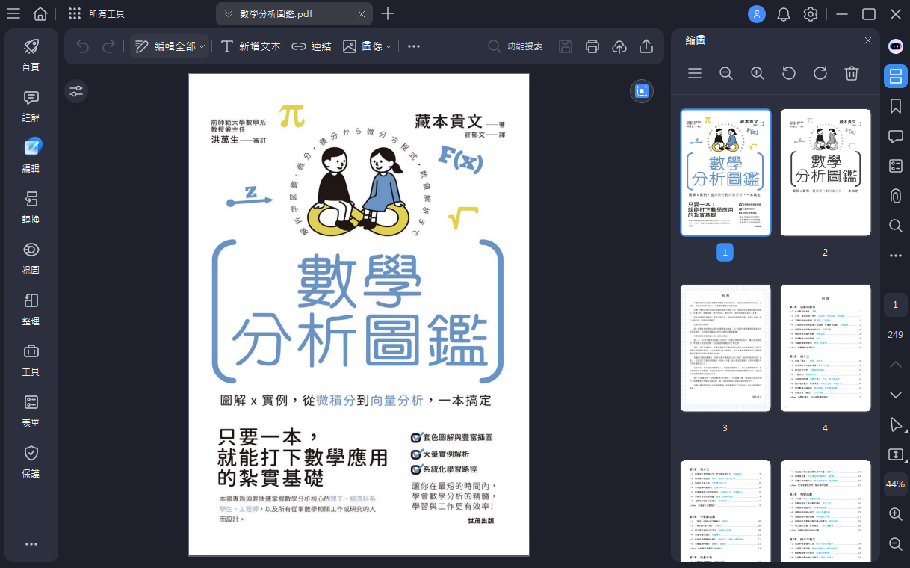Select 視圖 in the left sidebar
This screenshot has width=910, height=568.
coord(31,258)
